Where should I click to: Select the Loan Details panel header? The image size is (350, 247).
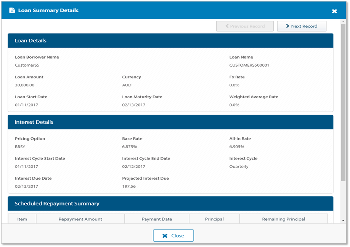click(170, 41)
